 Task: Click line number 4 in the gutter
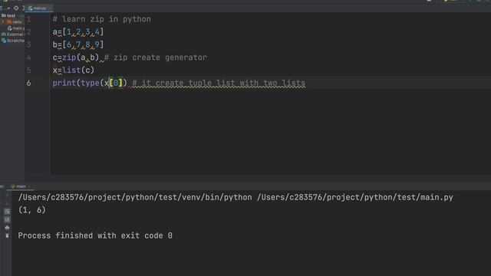28,58
